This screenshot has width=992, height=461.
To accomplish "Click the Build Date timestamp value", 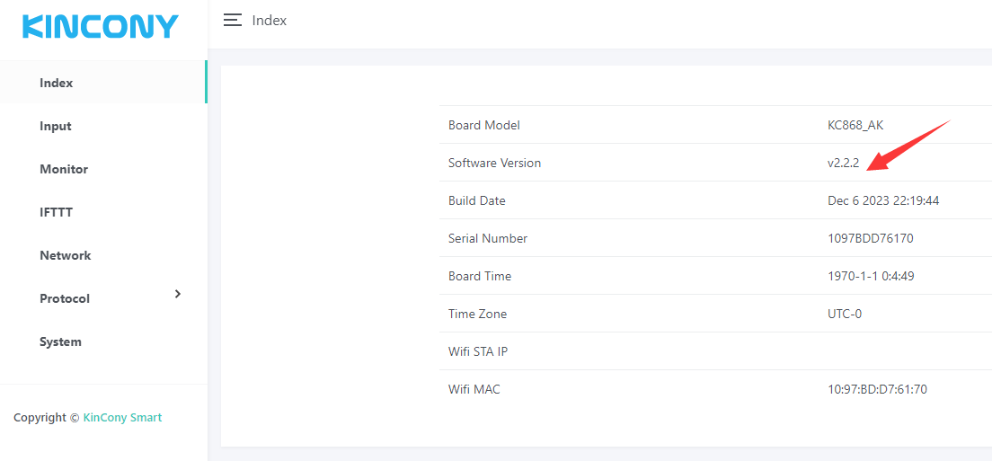I will [883, 200].
